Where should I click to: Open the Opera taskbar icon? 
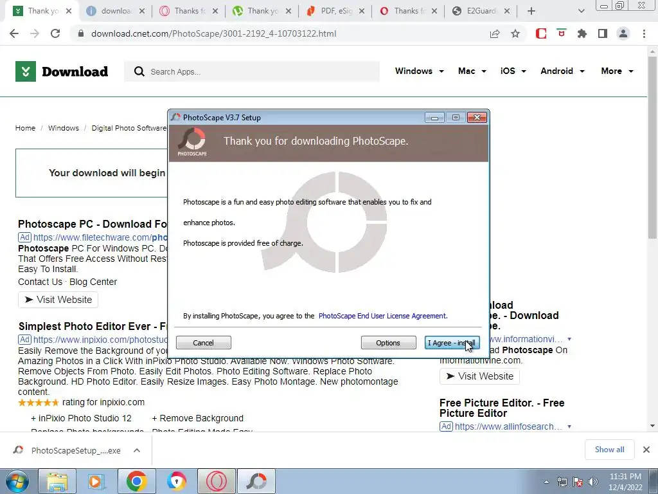coord(217,481)
